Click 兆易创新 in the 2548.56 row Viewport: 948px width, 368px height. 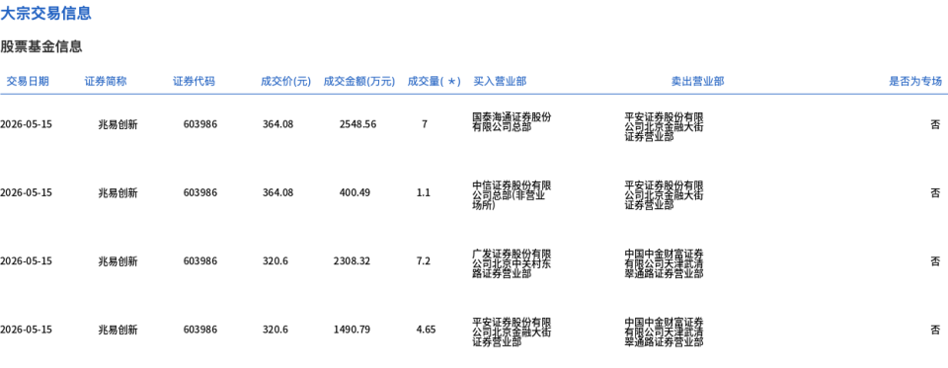coord(118,124)
